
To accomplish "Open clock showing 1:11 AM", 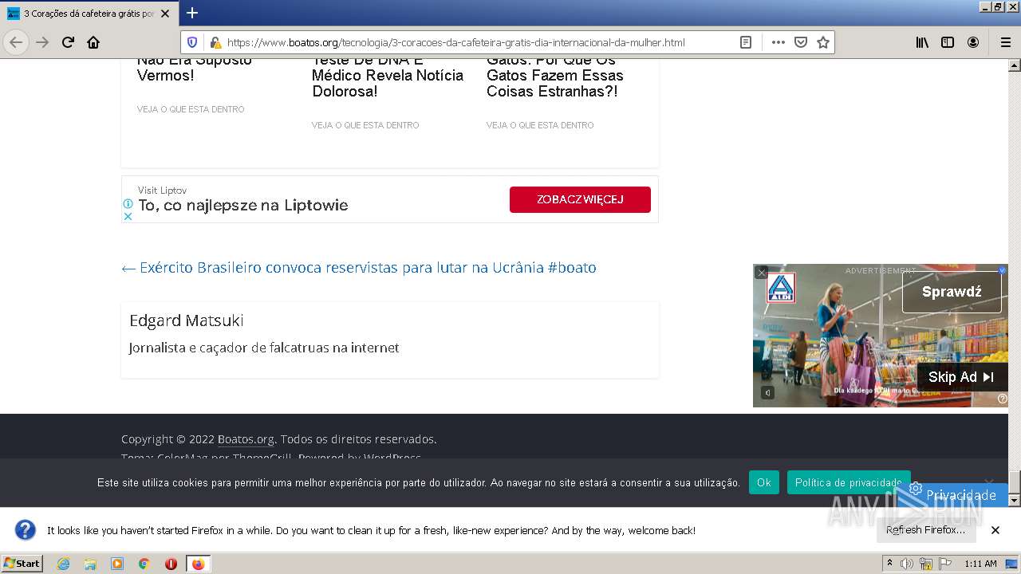I will tap(980, 564).
